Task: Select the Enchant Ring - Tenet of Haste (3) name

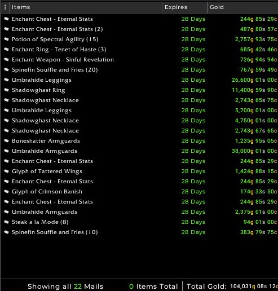Action: coord(59,50)
